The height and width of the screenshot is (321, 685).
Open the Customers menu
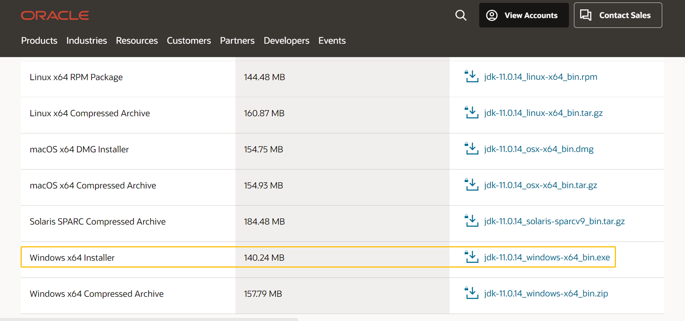click(189, 40)
